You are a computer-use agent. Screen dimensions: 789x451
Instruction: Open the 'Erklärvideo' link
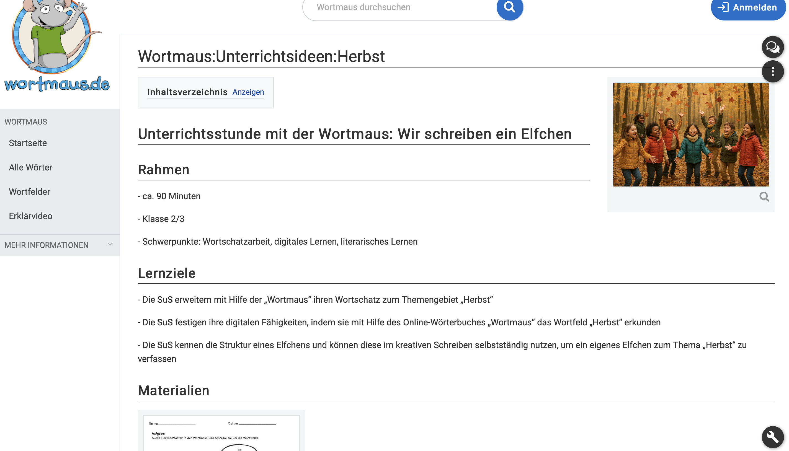pyautogui.click(x=30, y=216)
